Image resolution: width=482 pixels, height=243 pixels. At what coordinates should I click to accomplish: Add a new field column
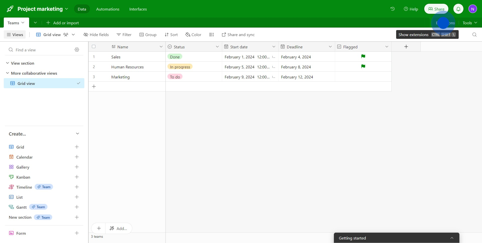click(x=406, y=47)
